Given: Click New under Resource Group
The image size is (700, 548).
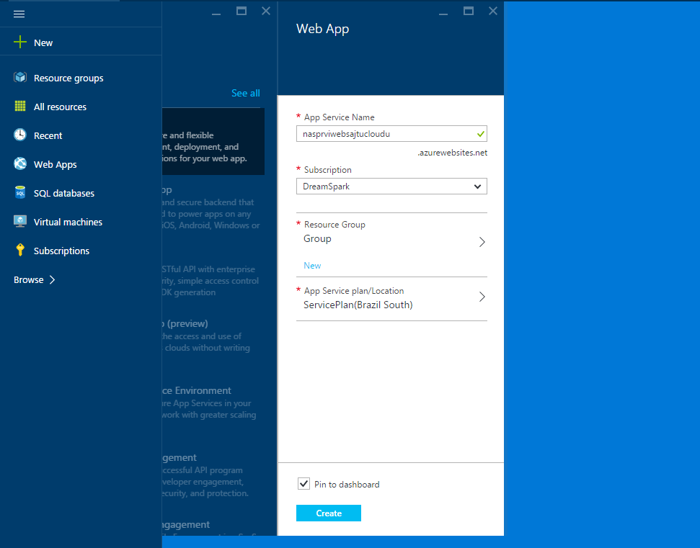Looking at the screenshot, I should 311,265.
